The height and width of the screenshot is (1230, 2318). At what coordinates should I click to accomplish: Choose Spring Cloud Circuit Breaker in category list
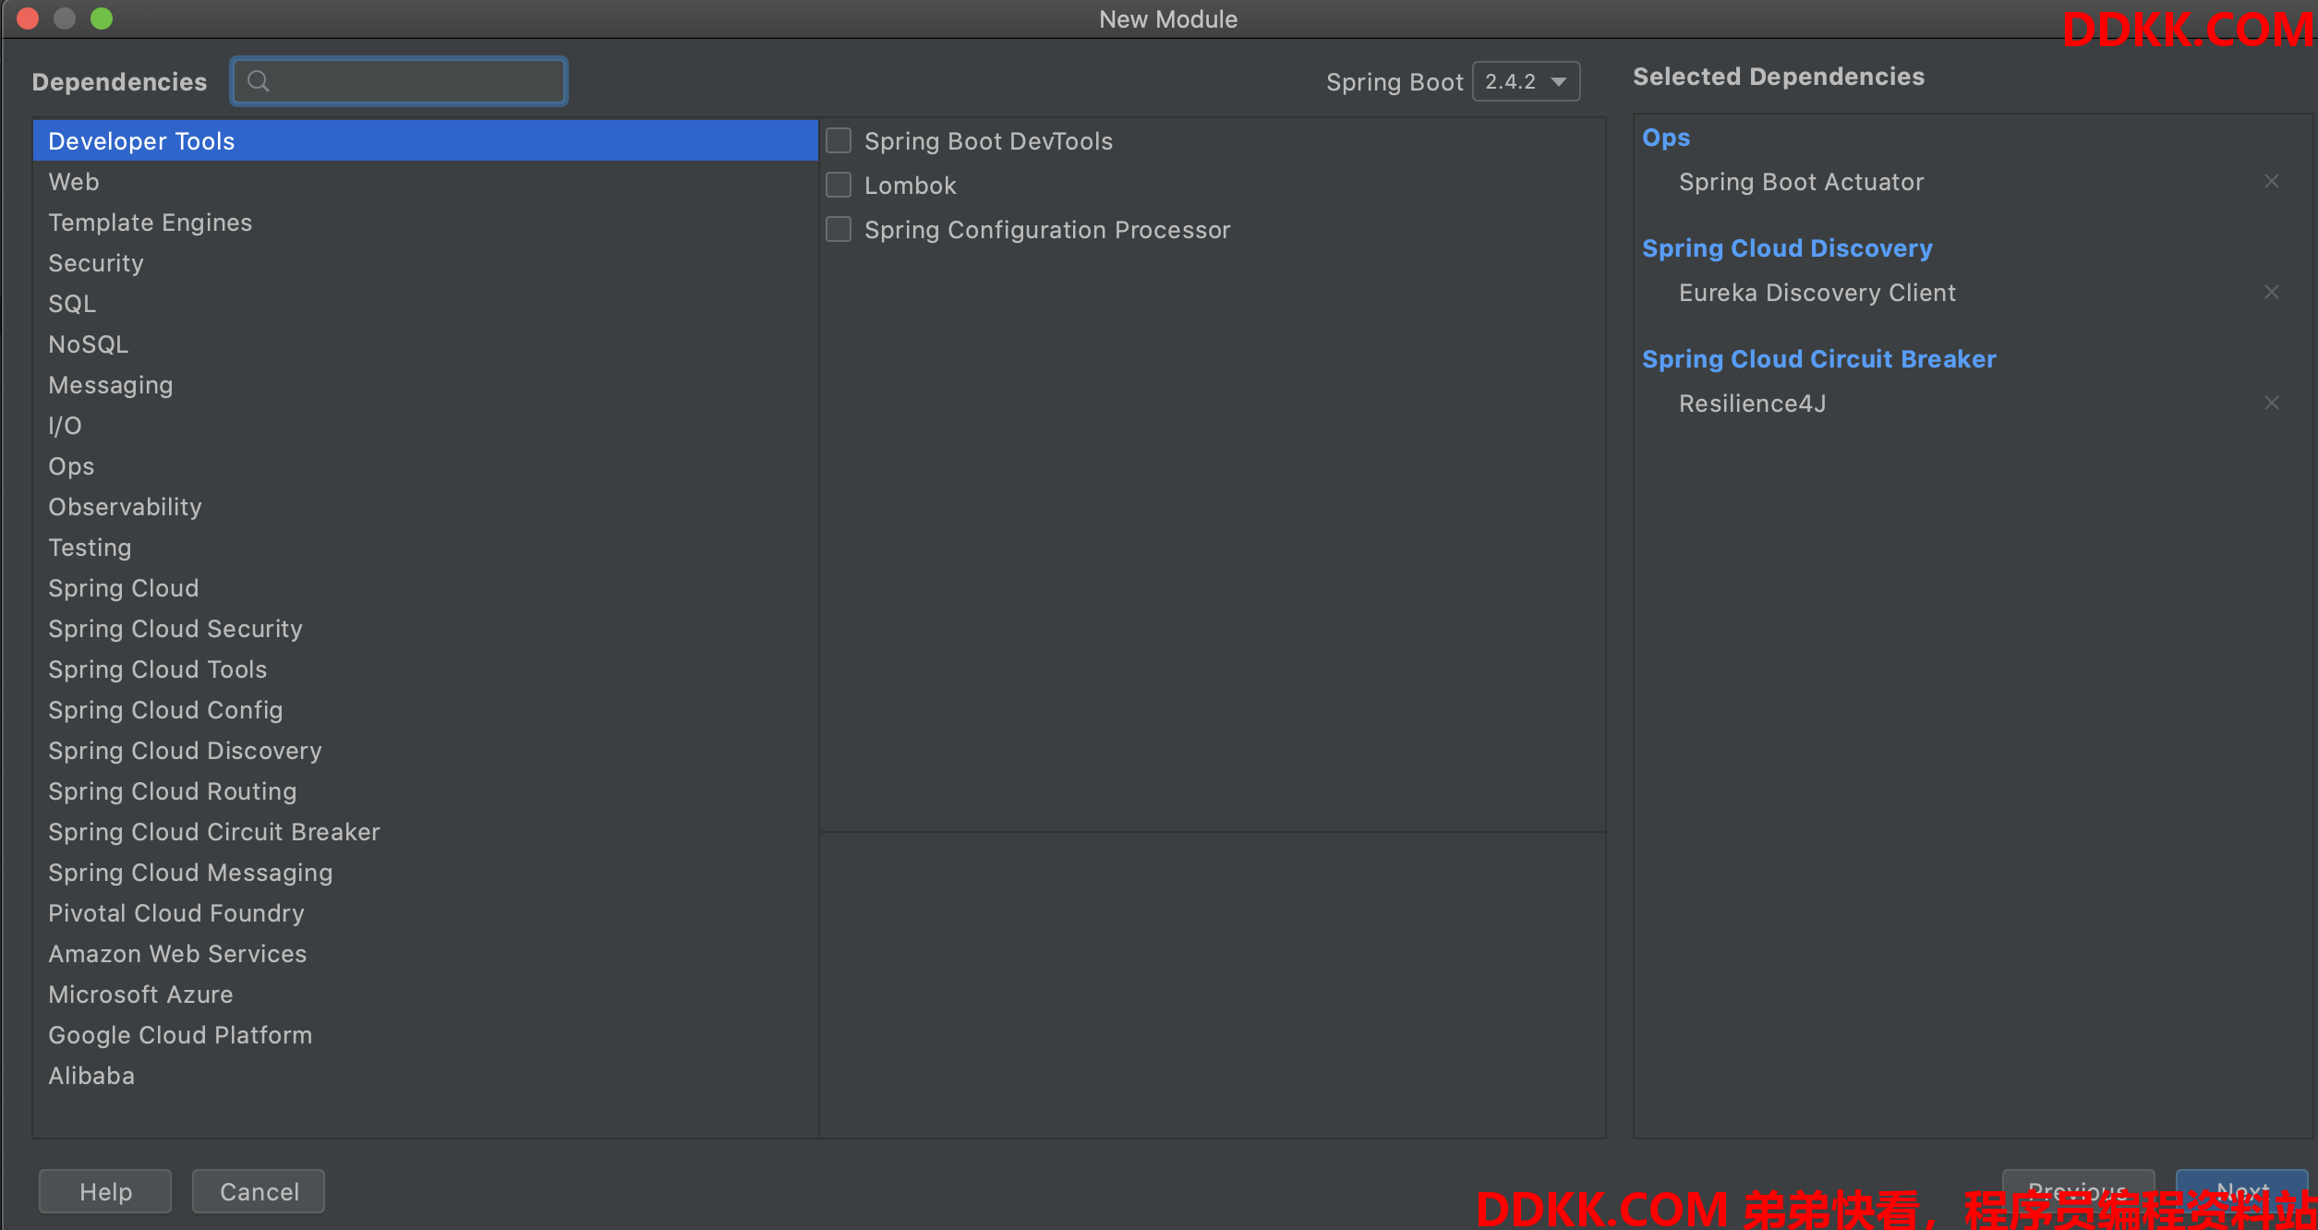click(426, 831)
